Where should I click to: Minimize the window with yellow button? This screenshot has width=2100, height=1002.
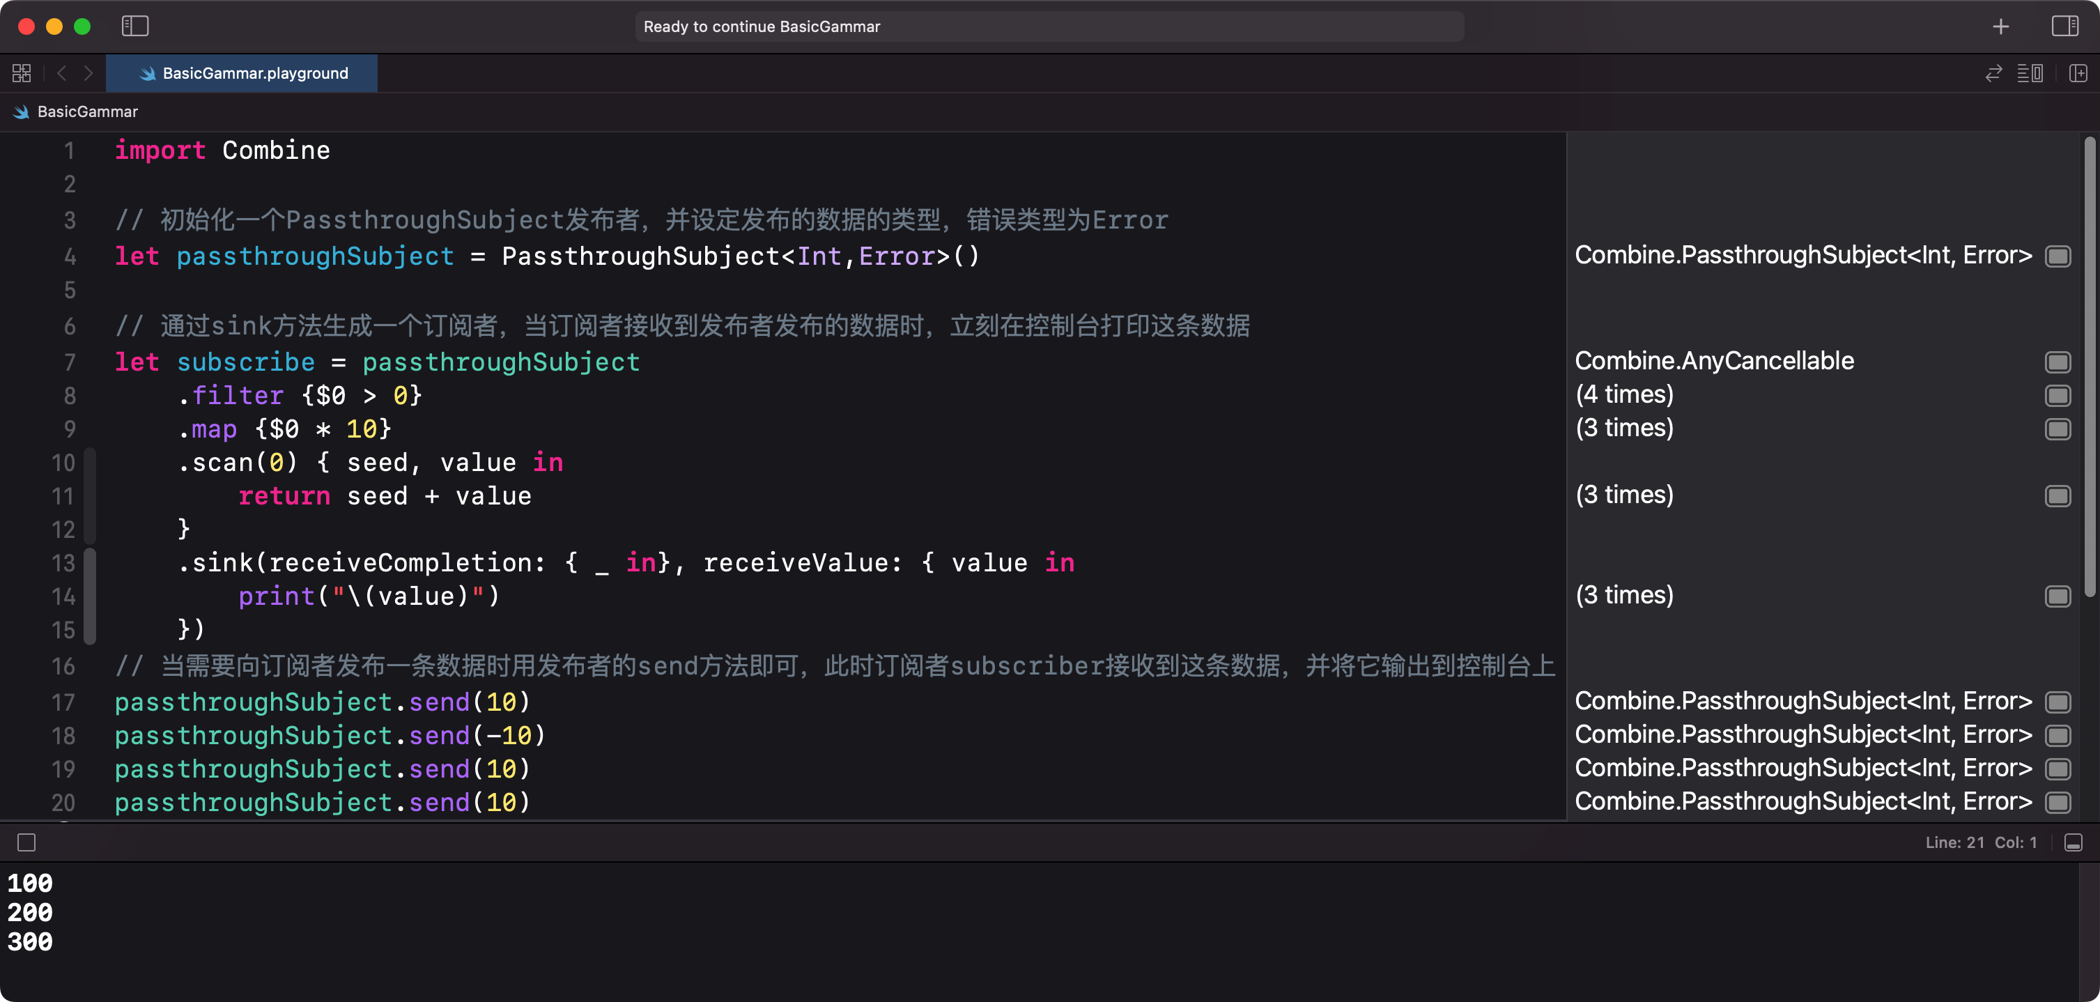[54, 26]
